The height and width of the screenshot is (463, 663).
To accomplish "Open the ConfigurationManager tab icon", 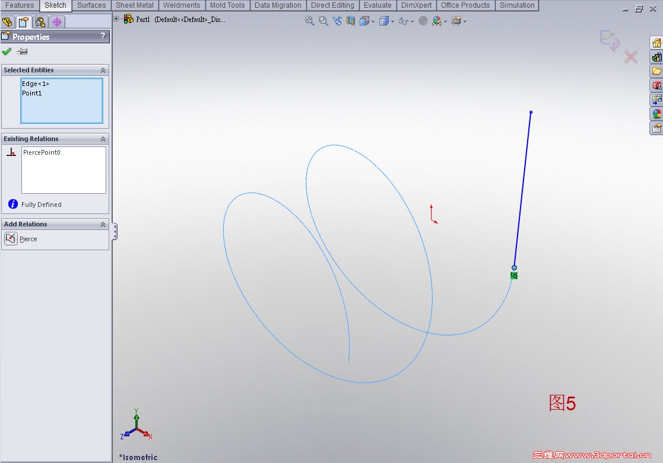I will 40,22.
